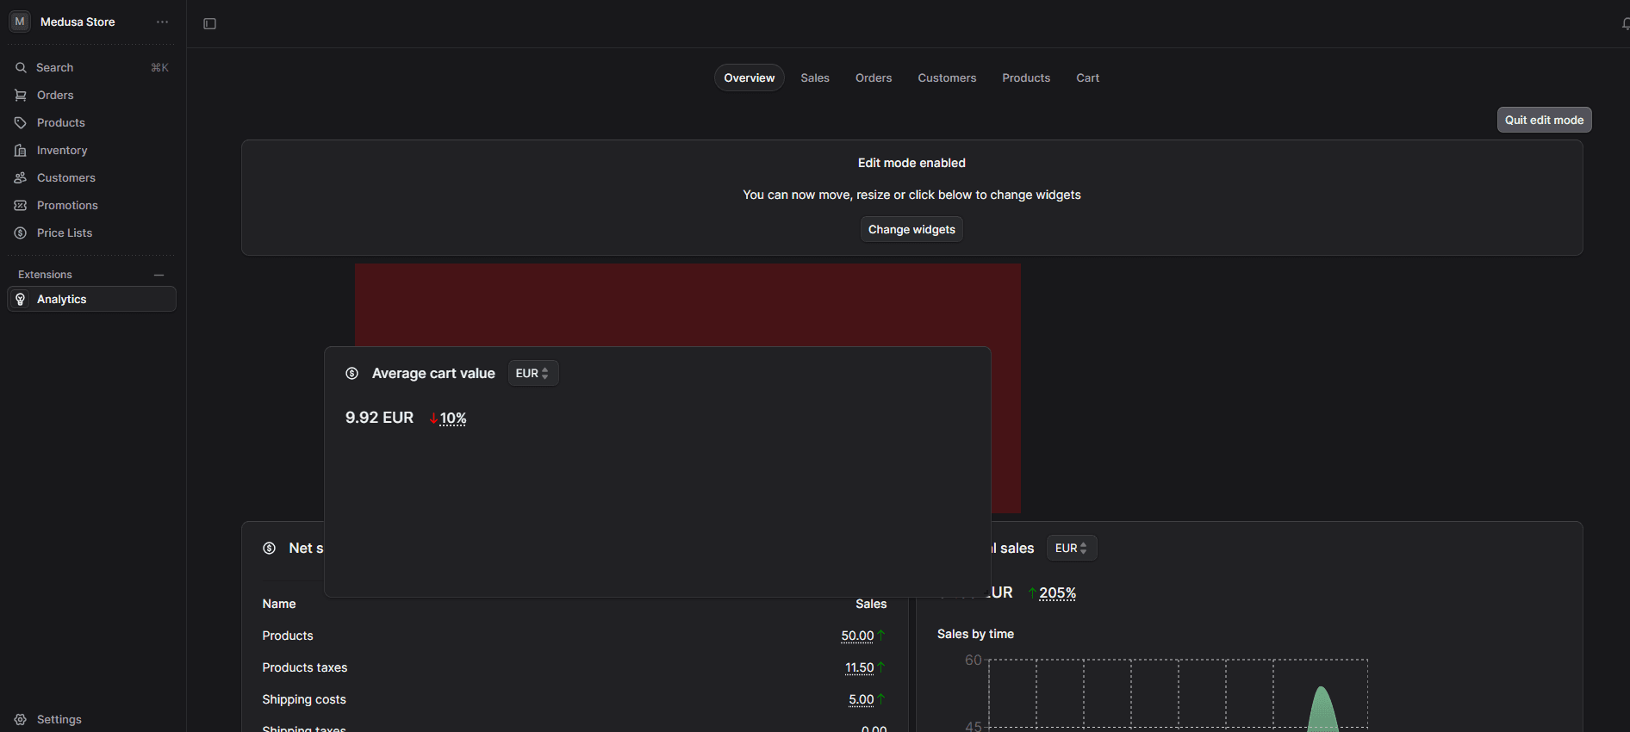The height and width of the screenshot is (732, 1630).
Task: Click the Products tag icon in sidebar
Action: tap(21, 123)
